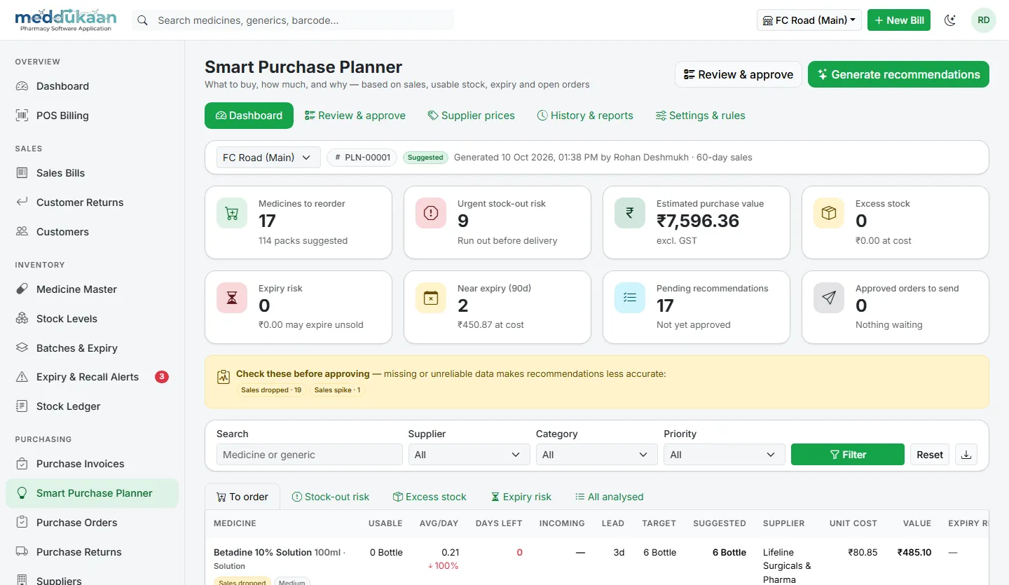1009x585 pixels.
Task: Show the All analysed table tab
Action: 609,497
